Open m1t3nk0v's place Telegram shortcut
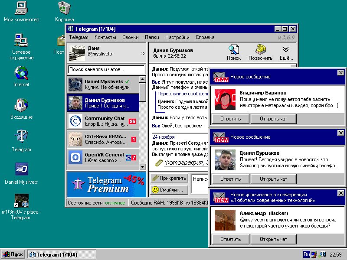The image size is (347, 260). (21, 207)
